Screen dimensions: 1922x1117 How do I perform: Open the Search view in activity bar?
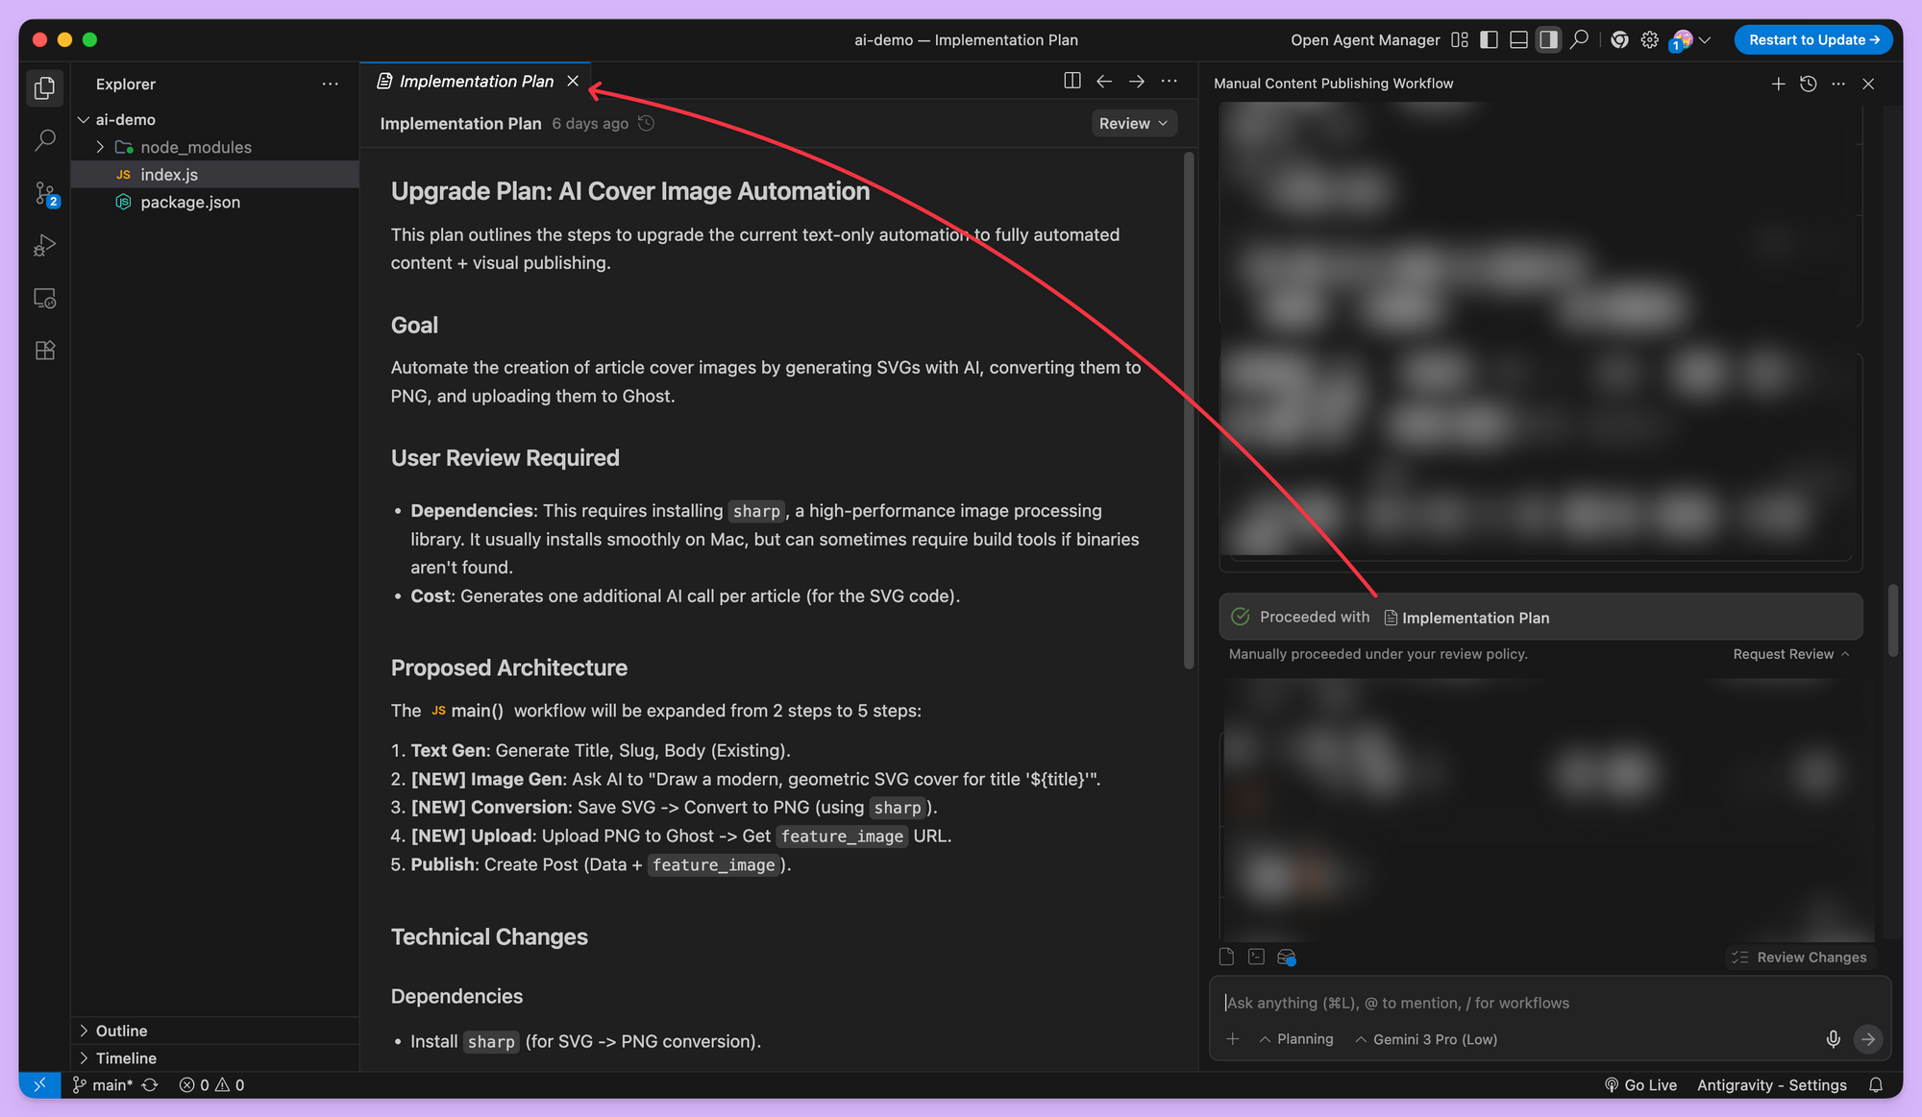(x=44, y=140)
